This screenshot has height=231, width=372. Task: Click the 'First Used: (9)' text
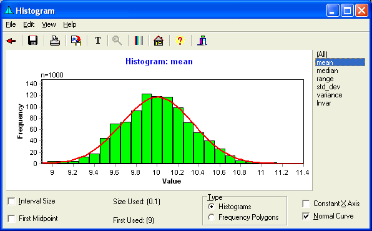pos(134,220)
